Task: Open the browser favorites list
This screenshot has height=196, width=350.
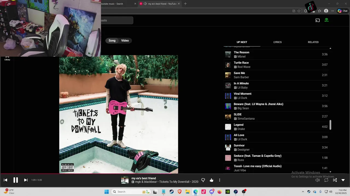Action: point(319,11)
